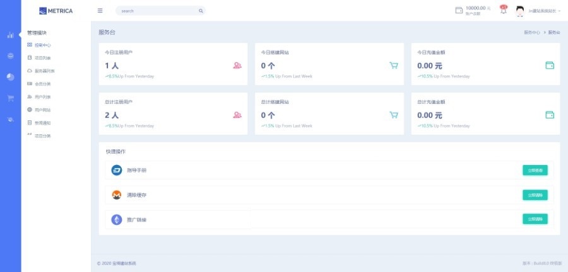The image size is (568, 272).
Task: Click the bar chart icon in blue sidebar
Action: click(11, 35)
